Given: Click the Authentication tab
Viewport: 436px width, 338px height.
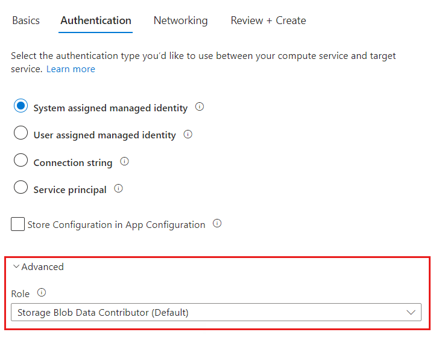Looking at the screenshot, I should [96, 20].
